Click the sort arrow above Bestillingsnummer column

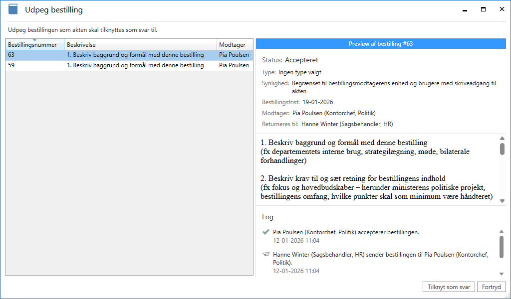coord(34,40)
